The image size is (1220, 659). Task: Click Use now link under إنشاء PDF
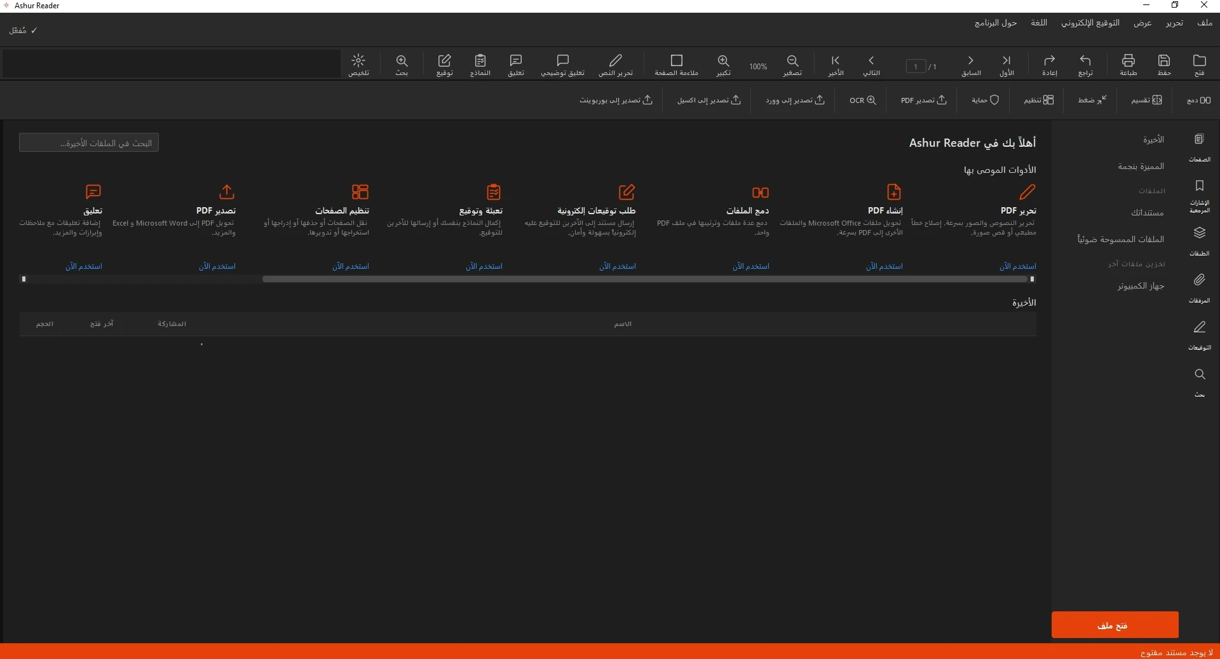pos(884,266)
